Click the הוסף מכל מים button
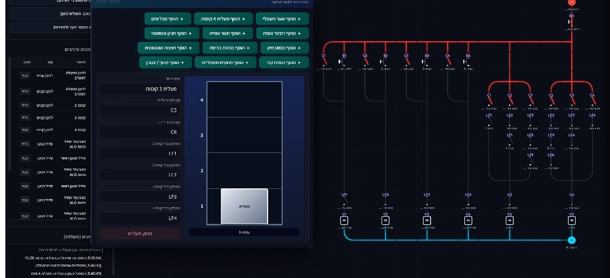Image resolution: width=610 pixels, height=278 pixels. coord(168,19)
